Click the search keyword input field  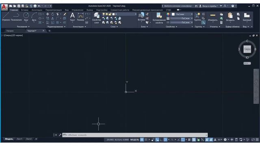178,6
